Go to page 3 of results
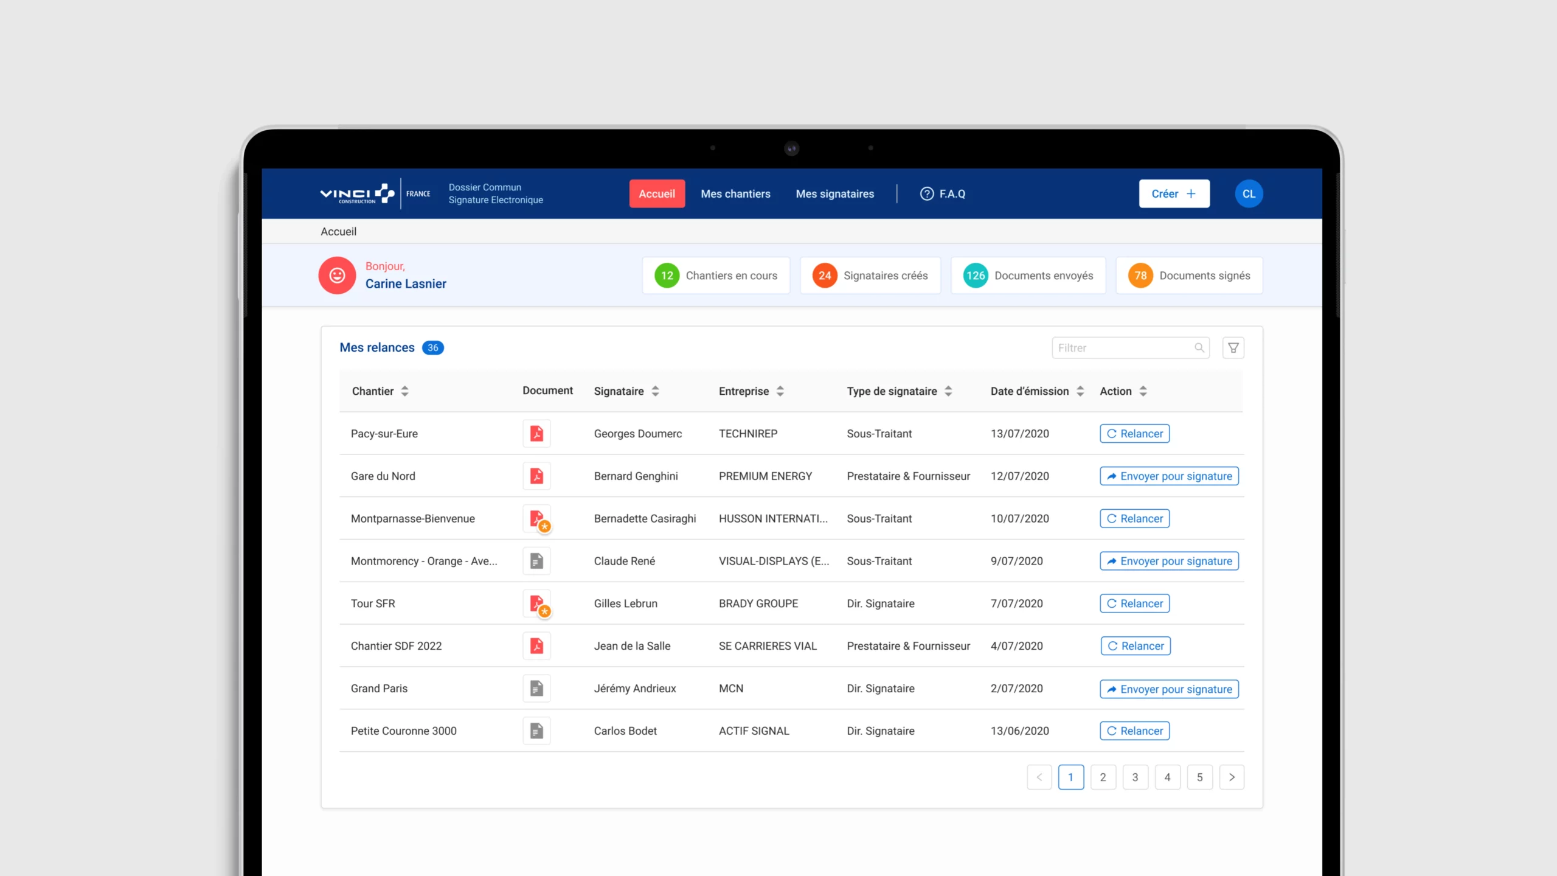 [x=1135, y=777]
